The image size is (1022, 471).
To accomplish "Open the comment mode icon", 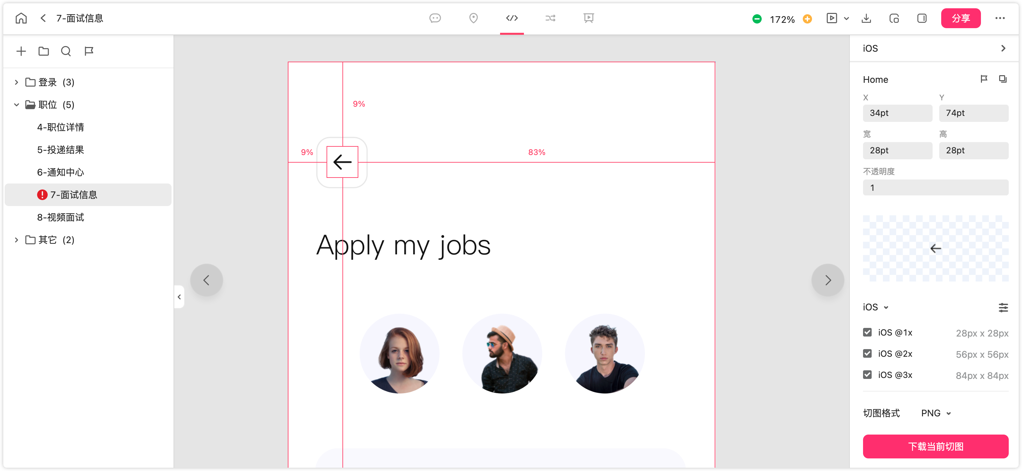I will 435,18.
